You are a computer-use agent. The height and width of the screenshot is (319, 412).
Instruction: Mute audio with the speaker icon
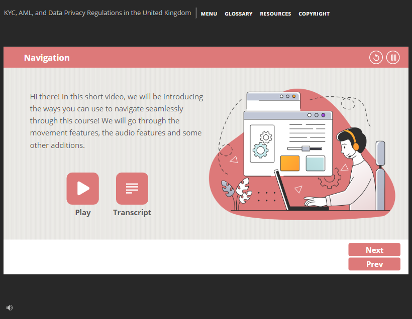pyautogui.click(x=10, y=307)
